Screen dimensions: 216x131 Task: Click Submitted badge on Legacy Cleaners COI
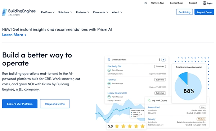(x=160, y=93)
